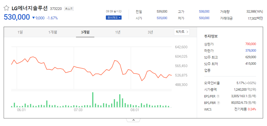The image size is (267, 126).
Task: Switch to the 1일 chart tab
Action: (20, 32)
